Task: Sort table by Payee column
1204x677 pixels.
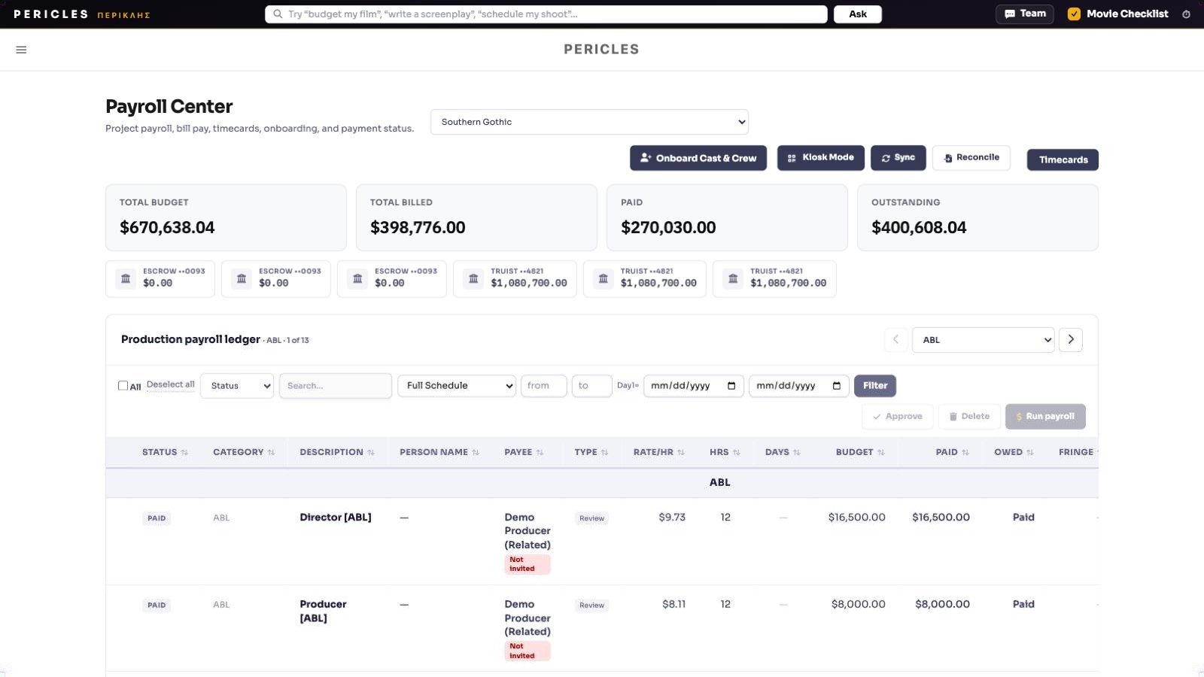Action: click(524, 452)
